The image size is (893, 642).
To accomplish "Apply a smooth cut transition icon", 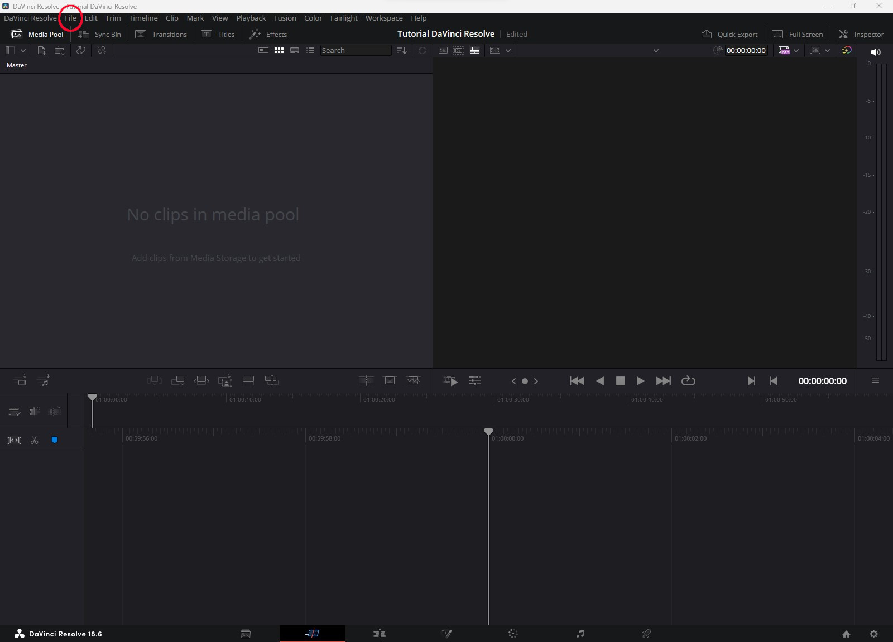I will 414,380.
